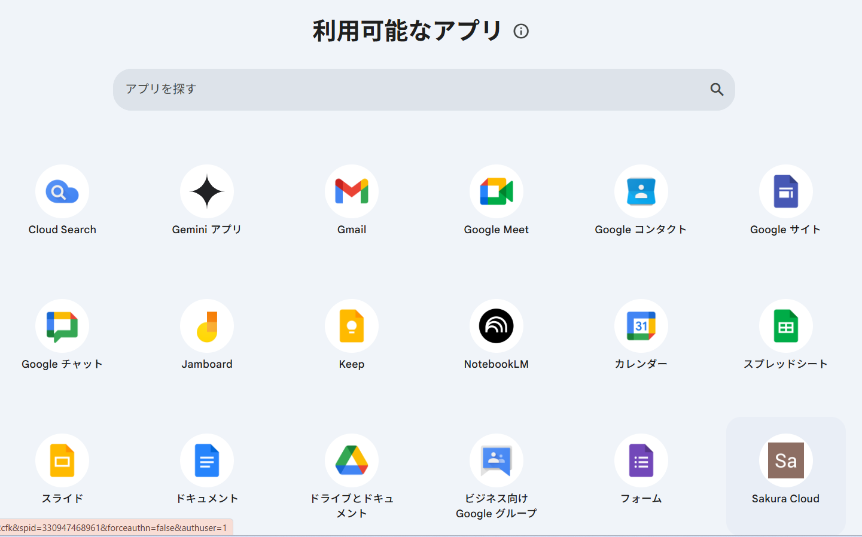Start Google Meet from its camera icon
The image size is (862, 537).
pyautogui.click(x=497, y=191)
